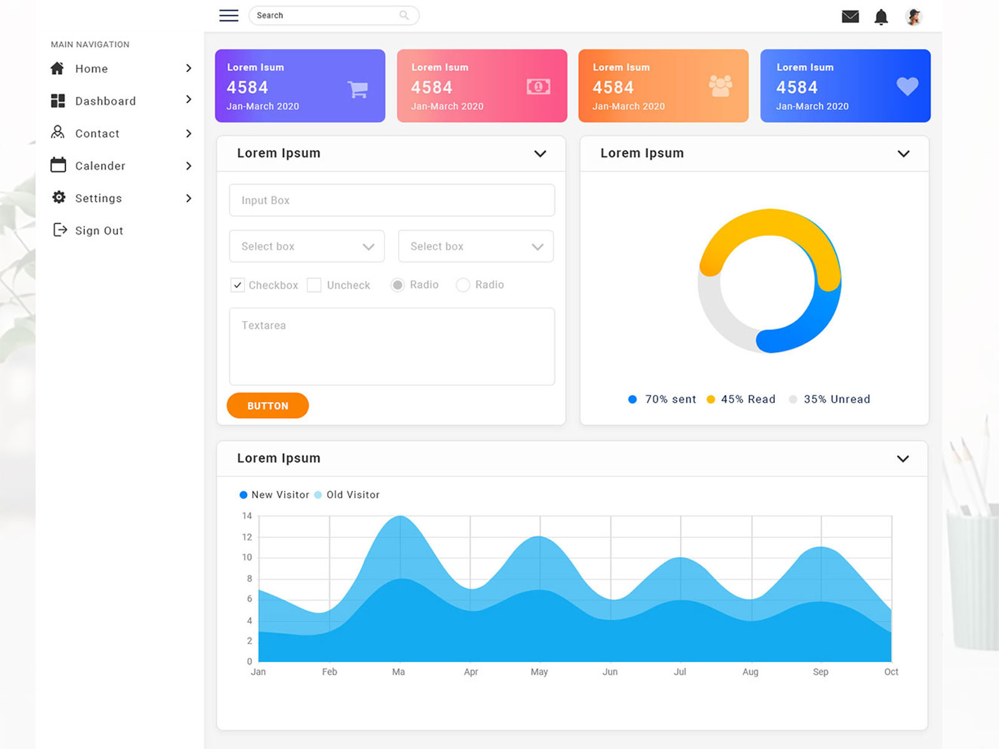Uncheck the Checkbox option

[237, 285]
